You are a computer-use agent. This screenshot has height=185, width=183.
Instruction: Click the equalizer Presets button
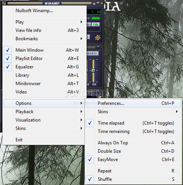coord(92,54)
